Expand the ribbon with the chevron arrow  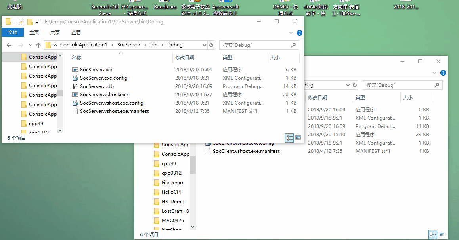(291, 33)
